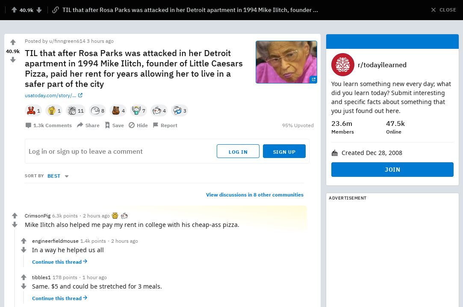Image resolution: width=463 pixels, height=307 pixels.
Task: Close the post overlay with the CLOSE button
Action: (x=443, y=10)
